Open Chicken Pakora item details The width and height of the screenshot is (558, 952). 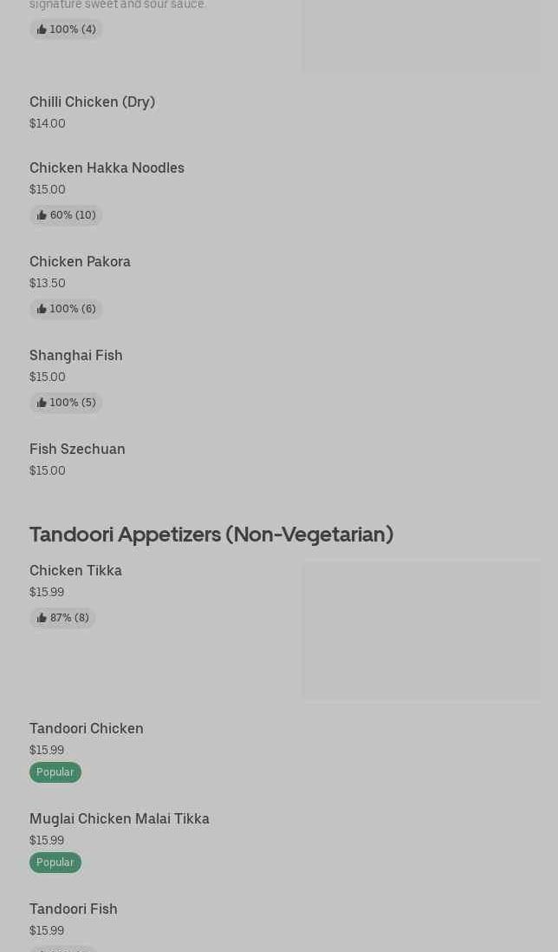tap(80, 262)
